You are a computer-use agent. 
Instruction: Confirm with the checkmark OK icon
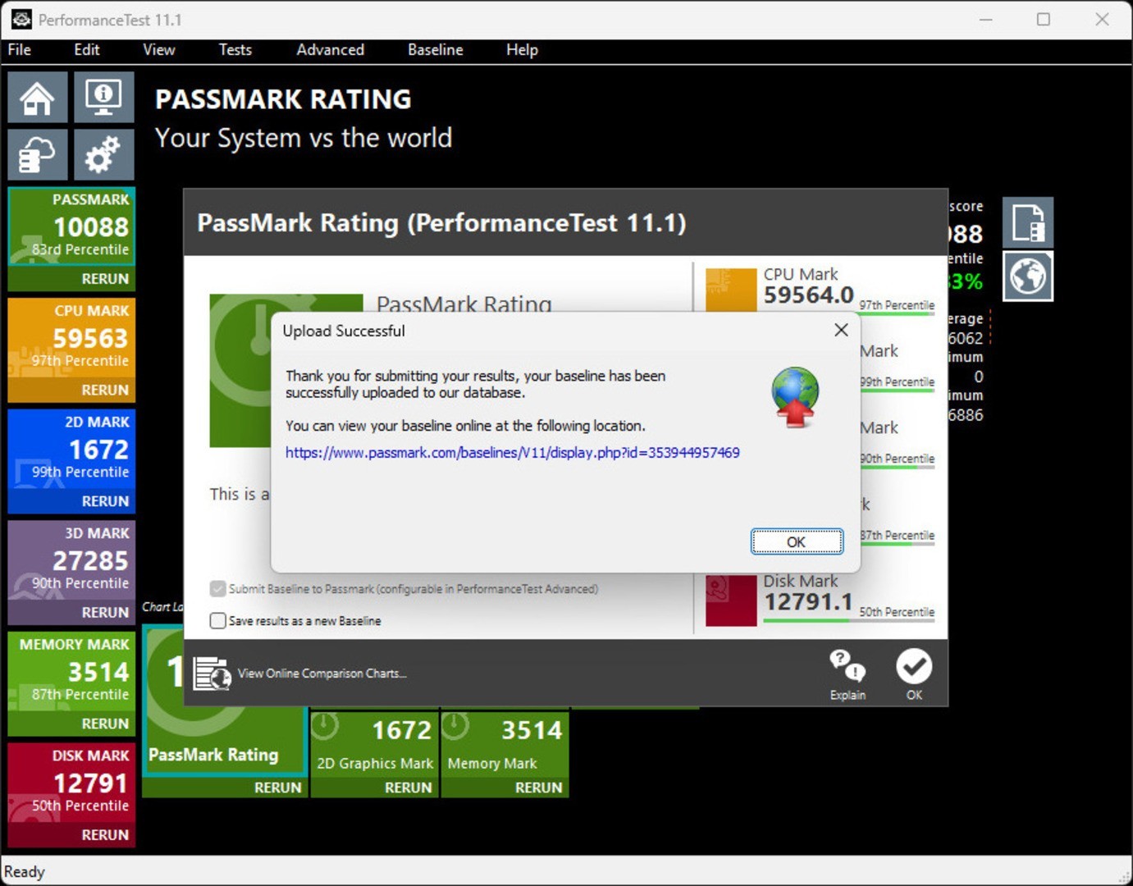point(914,666)
